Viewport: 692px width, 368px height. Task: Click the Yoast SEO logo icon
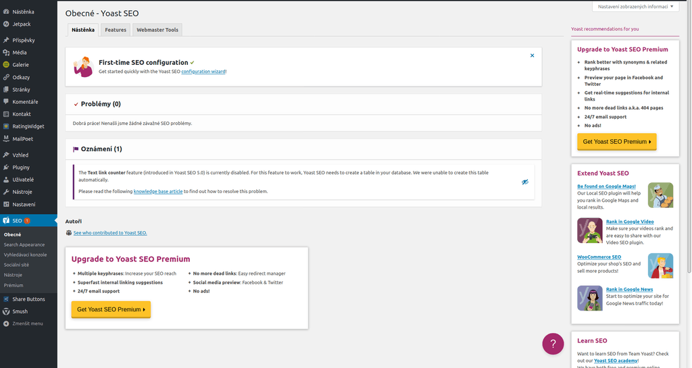[x=6, y=221]
